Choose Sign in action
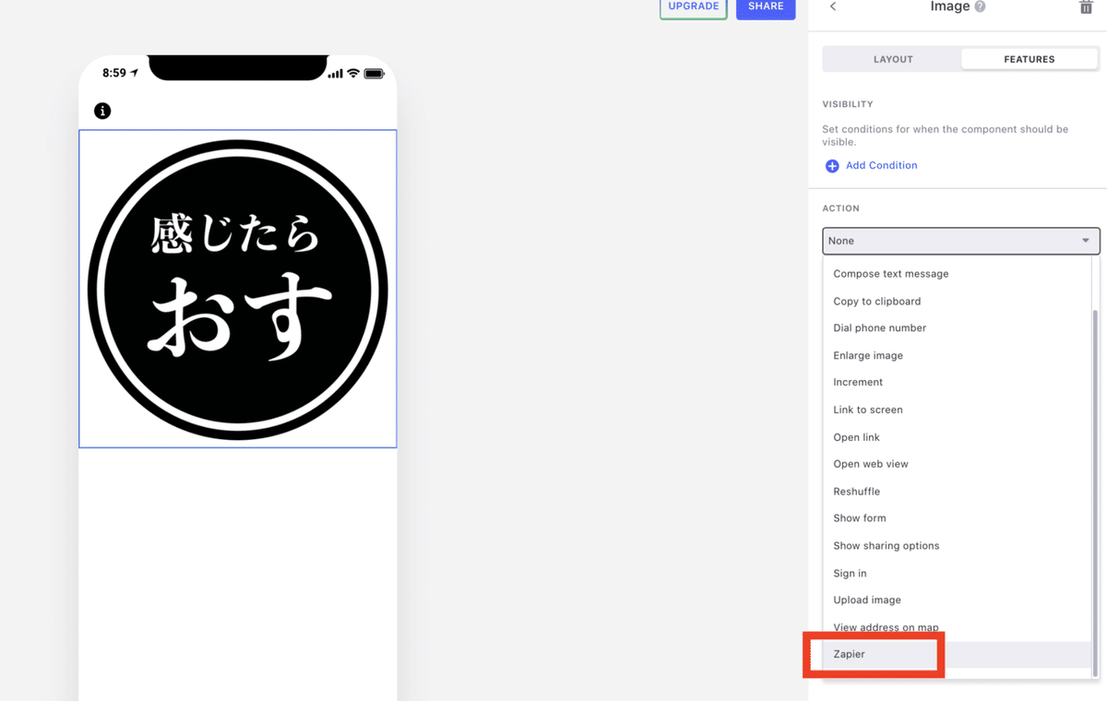The image size is (1107, 701). point(957,574)
